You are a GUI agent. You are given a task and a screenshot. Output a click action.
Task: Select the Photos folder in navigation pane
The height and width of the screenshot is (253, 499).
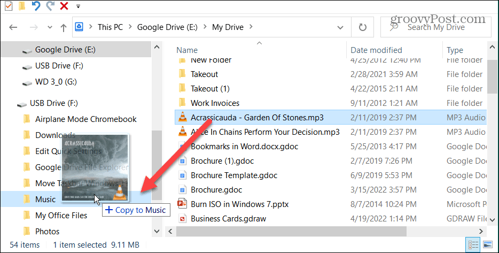(47, 232)
